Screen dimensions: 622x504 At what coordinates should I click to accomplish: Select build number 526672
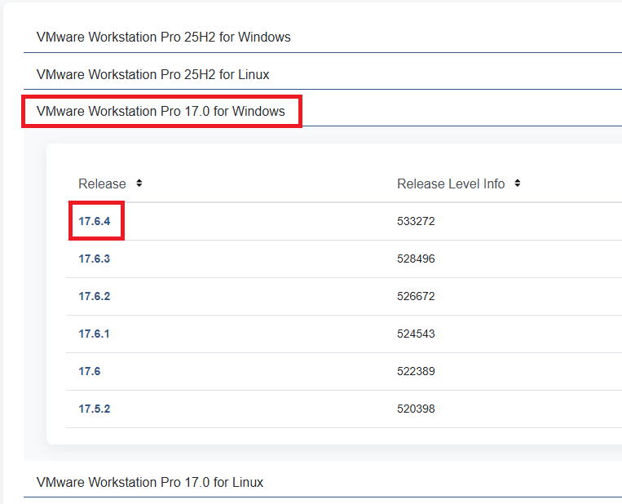click(416, 296)
